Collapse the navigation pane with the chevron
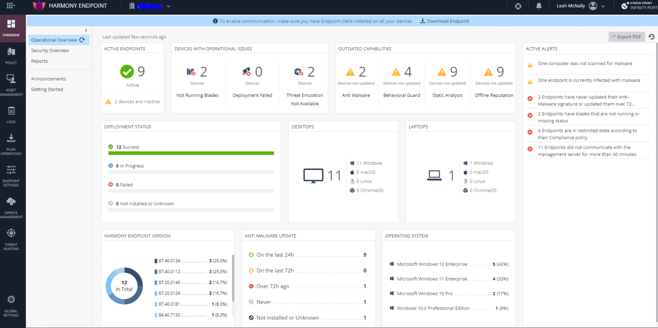The image size is (658, 328). point(86,30)
